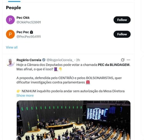Click the Rogério Correia display name
This screenshot has height=140, width=144.
pyautogui.click(x=29, y=60)
